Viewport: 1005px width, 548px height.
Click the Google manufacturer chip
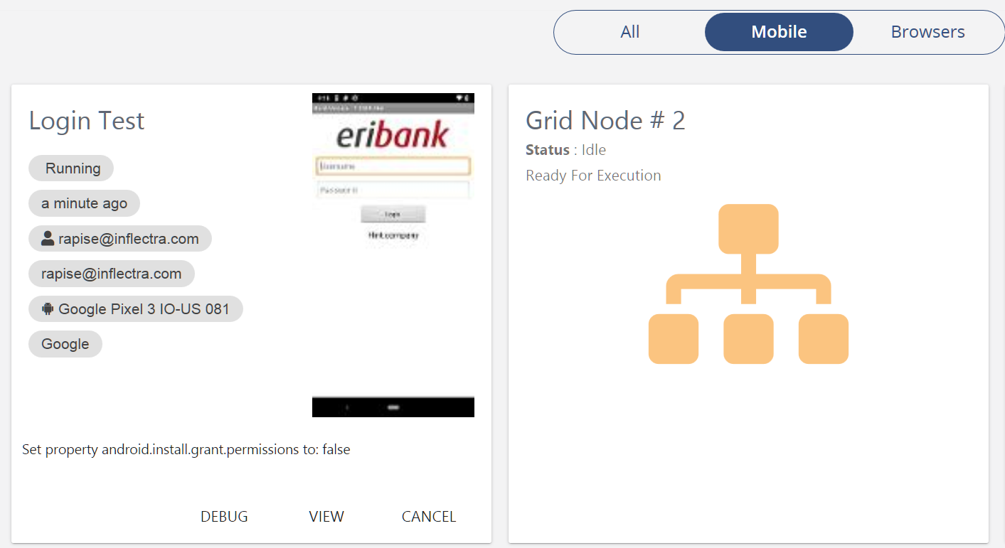coord(65,344)
